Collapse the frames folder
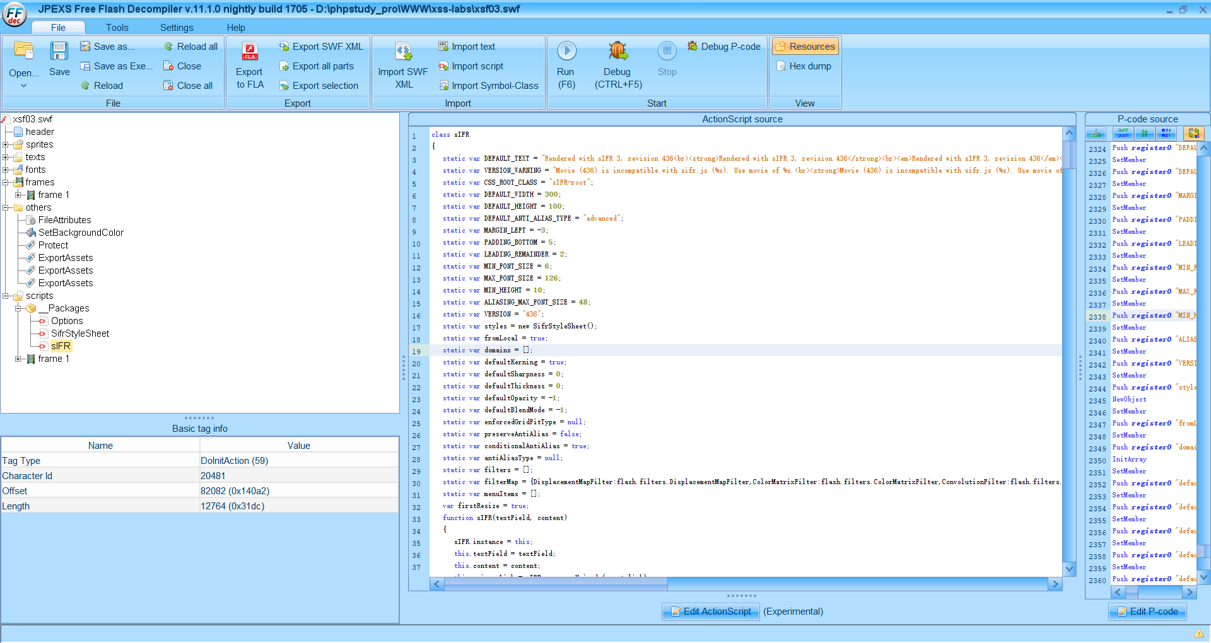 [6, 182]
